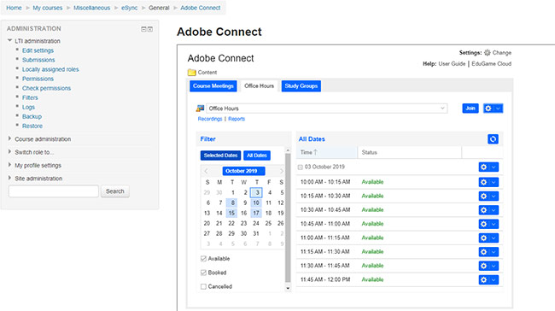Open the Reports link
Screen dimensions: 555x311
click(237, 119)
